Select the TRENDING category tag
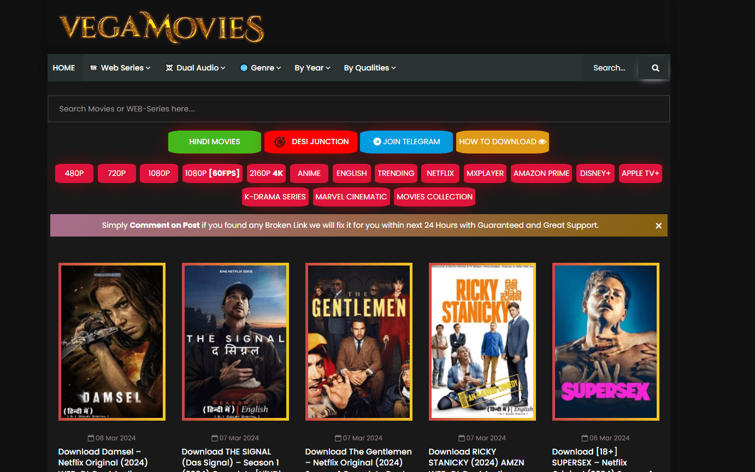The width and height of the screenshot is (755, 472). 396,173
